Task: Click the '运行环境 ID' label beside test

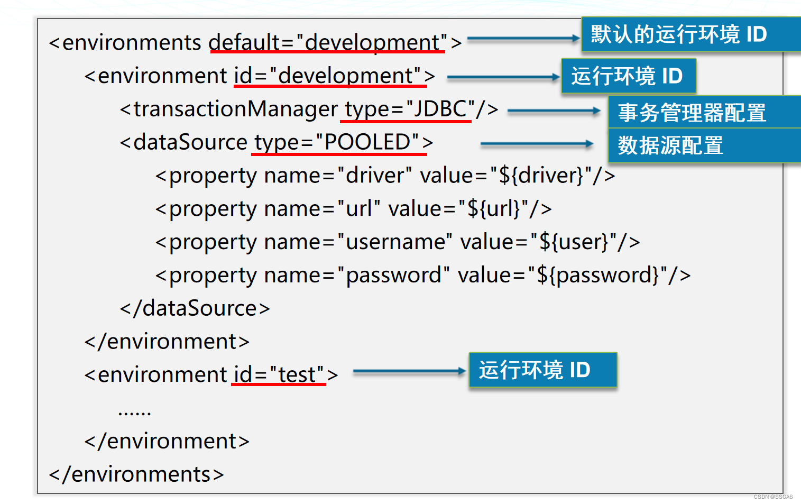Action: 543,370
